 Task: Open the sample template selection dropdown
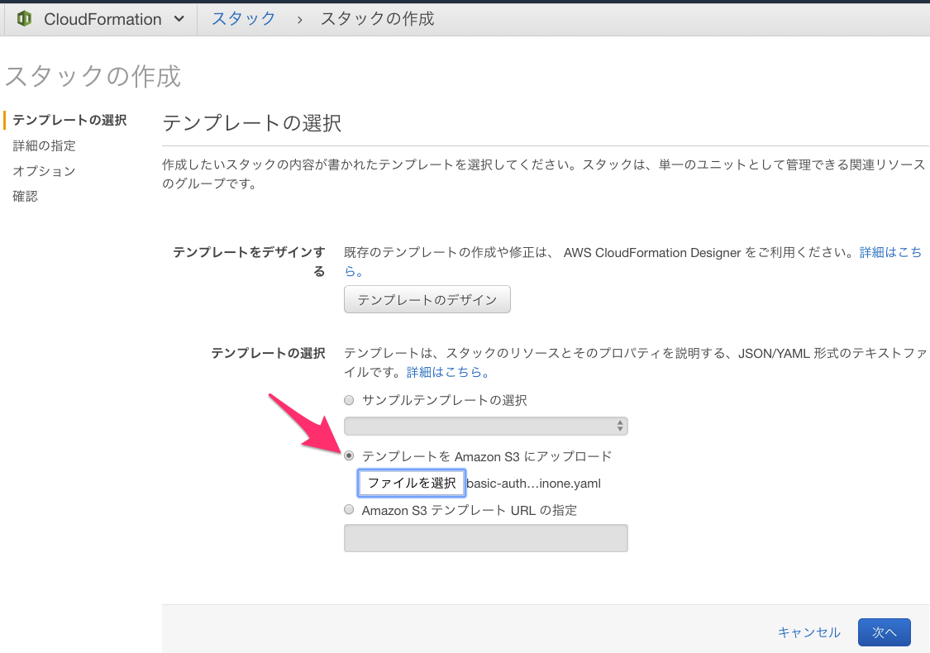[x=485, y=426]
